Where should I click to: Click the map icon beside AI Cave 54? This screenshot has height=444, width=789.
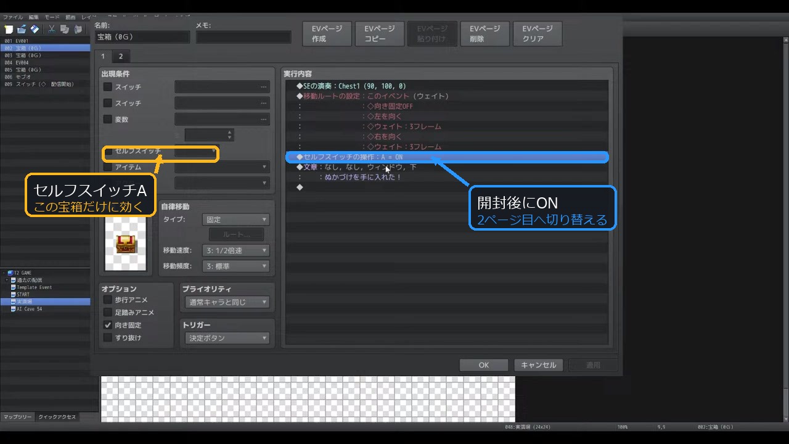13,309
